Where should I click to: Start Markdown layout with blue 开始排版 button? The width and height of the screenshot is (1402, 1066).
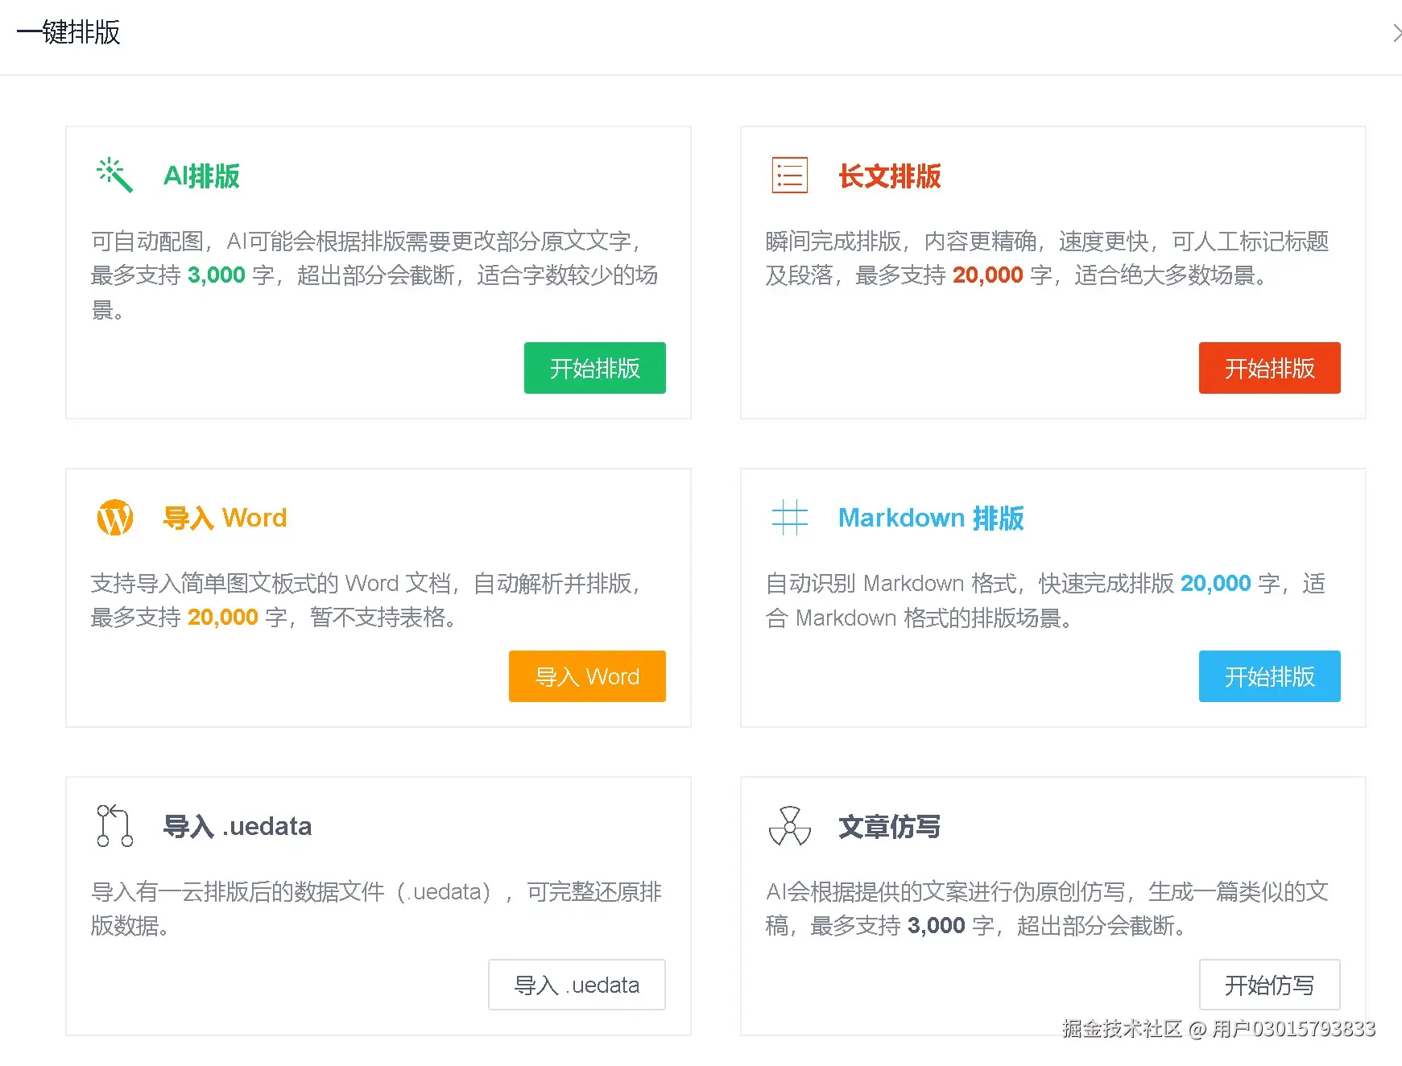[x=1269, y=676]
